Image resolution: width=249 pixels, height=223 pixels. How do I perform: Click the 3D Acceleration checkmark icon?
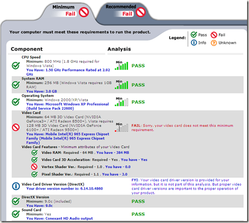[x=35, y=160]
